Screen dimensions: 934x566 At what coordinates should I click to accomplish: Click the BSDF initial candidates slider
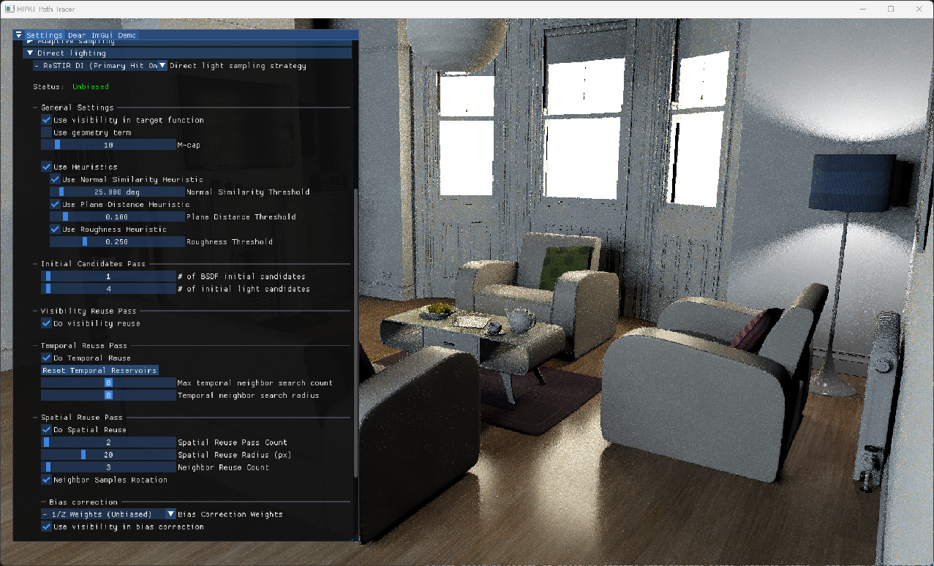coord(108,276)
